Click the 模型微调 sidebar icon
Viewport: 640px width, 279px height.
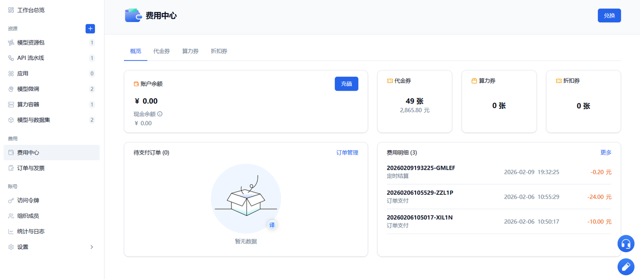(x=11, y=89)
